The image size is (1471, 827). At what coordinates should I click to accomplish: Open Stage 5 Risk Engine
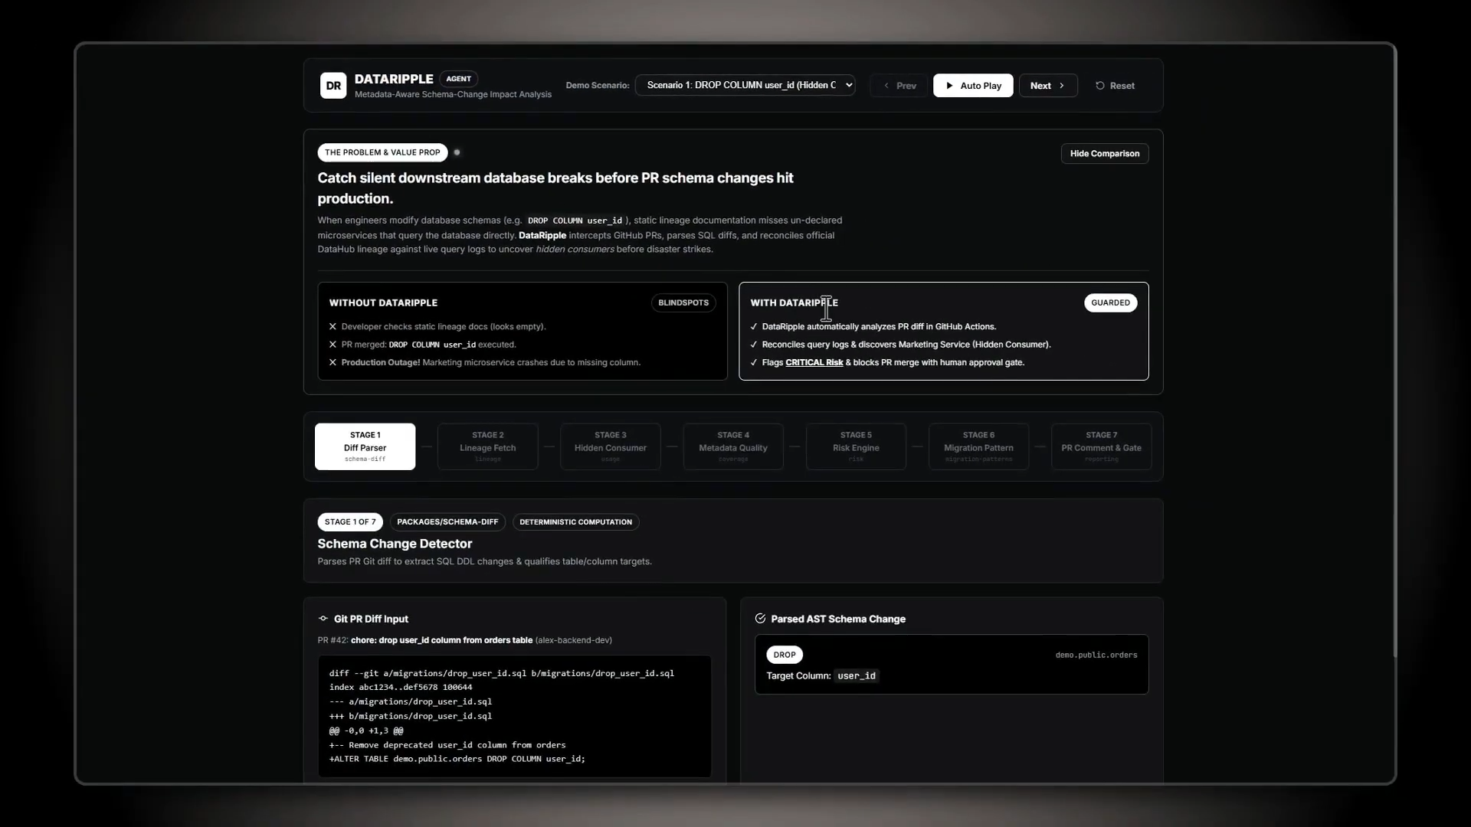[856, 446]
